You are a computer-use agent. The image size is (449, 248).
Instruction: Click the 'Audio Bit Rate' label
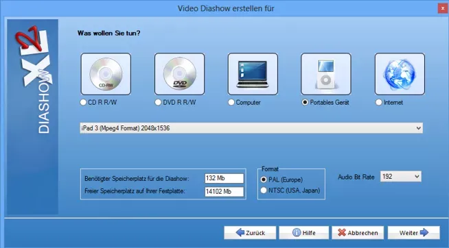(356, 177)
